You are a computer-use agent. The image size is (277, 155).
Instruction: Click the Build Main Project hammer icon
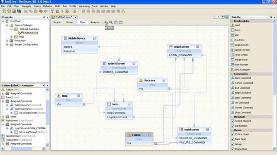pyautogui.click(x=52, y=11)
